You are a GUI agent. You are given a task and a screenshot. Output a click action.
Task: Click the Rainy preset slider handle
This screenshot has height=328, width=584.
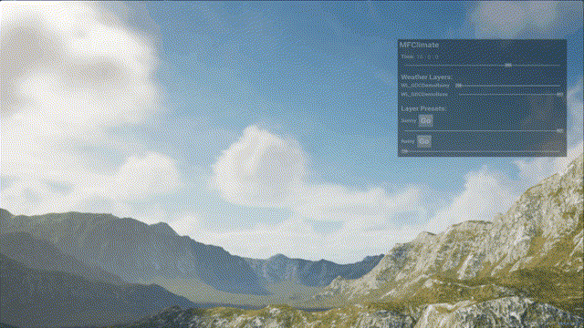(405, 151)
